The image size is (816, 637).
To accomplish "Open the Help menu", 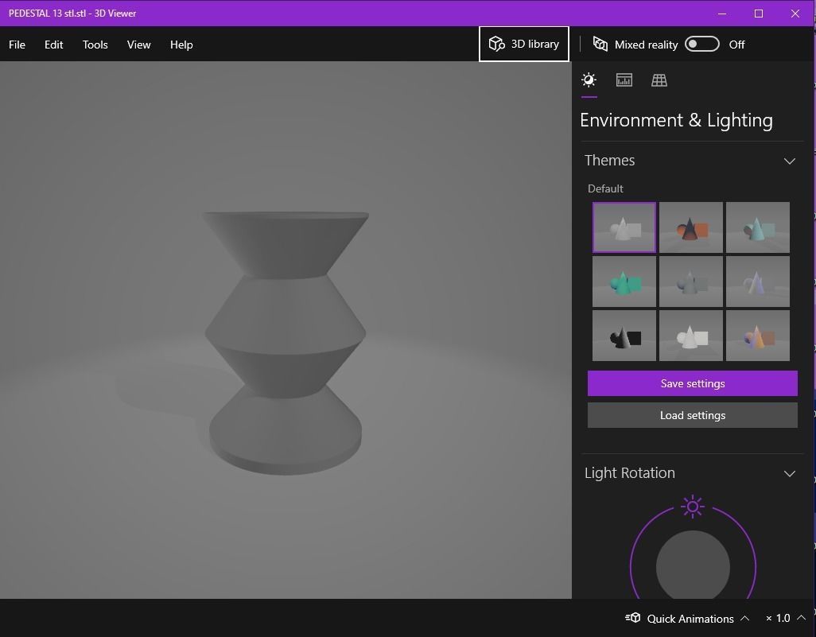I will coord(181,45).
